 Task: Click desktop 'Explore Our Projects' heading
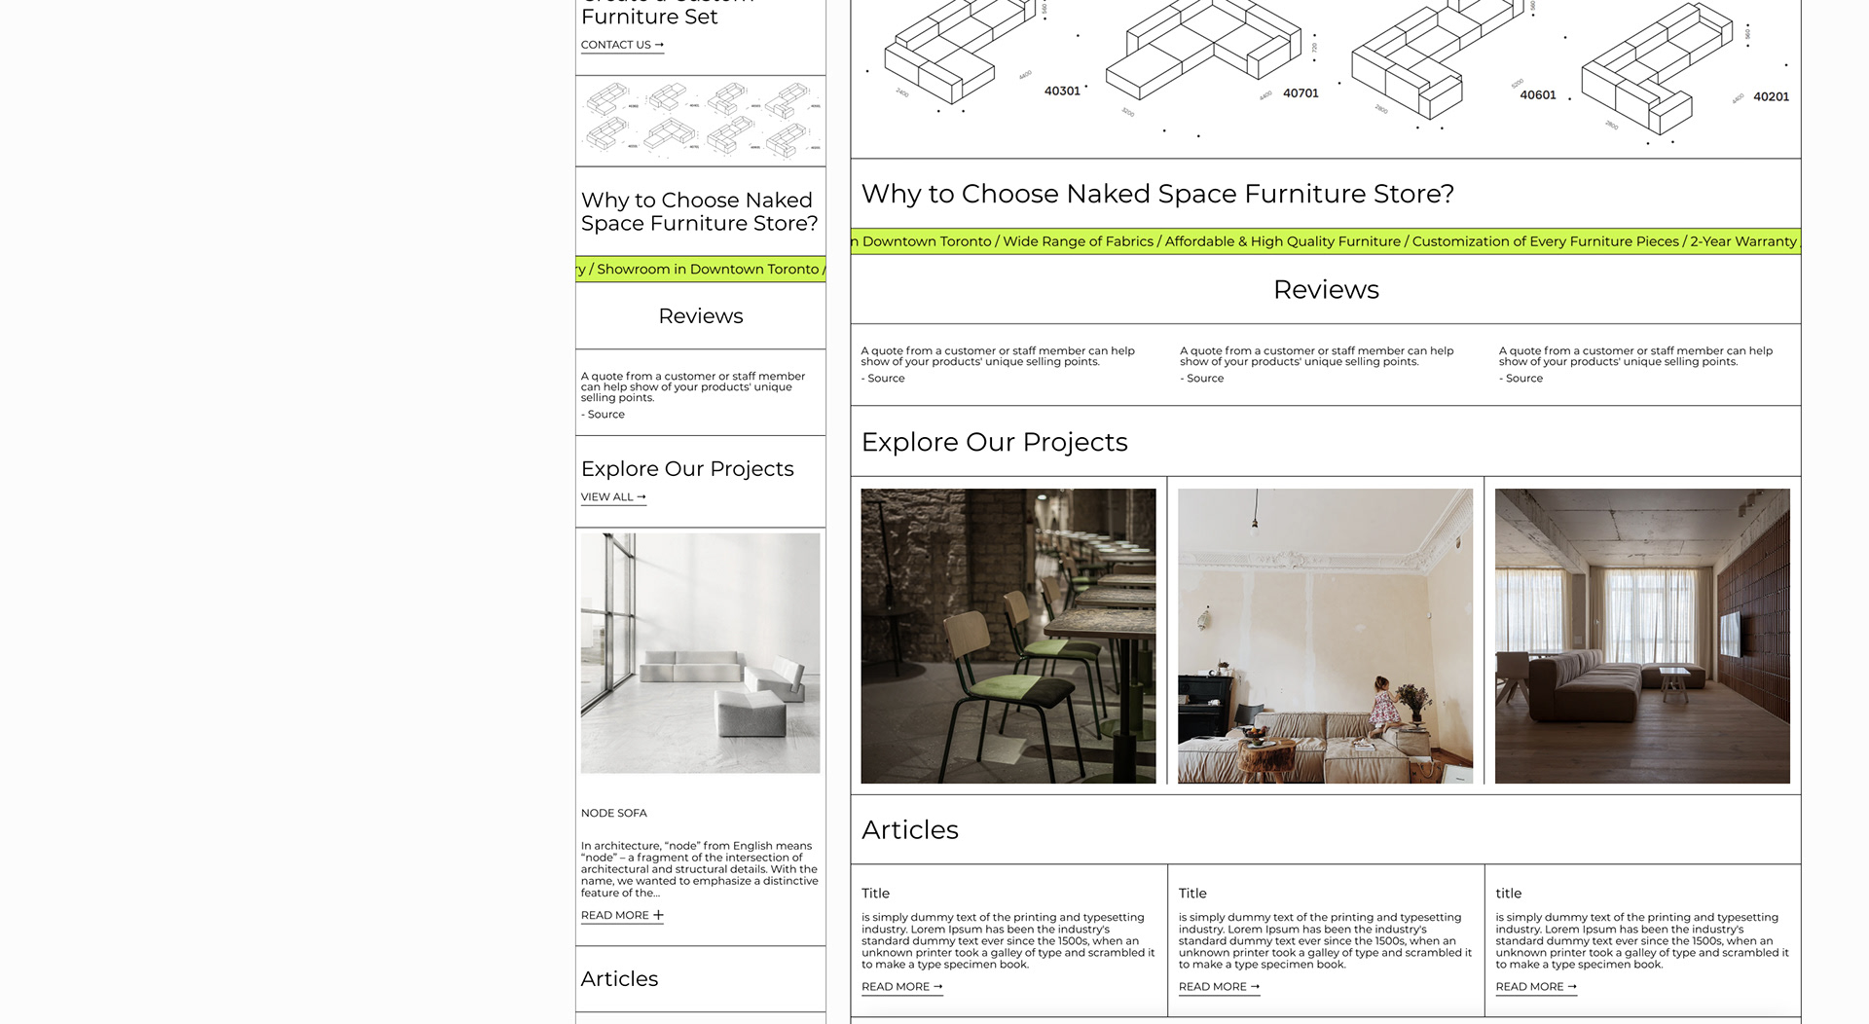click(x=995, y=442)
